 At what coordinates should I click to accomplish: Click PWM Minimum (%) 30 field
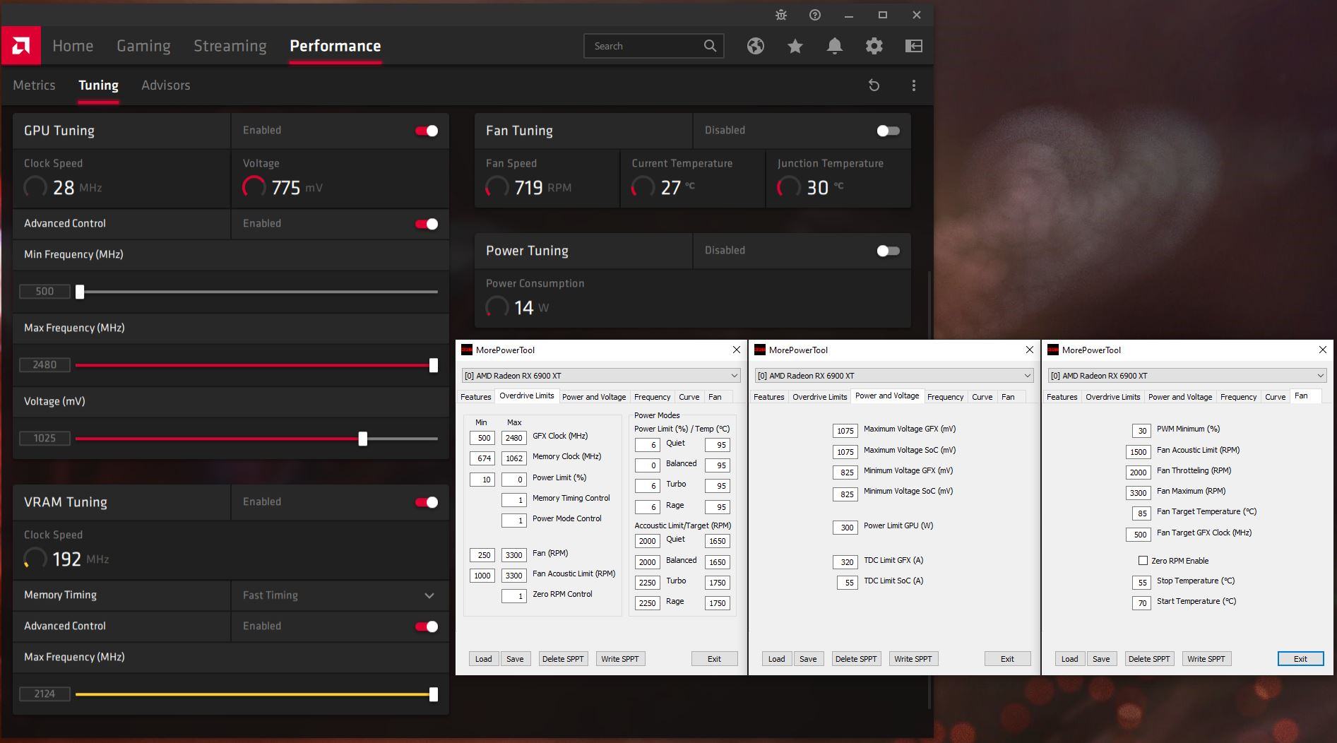tap(1141, 431)
